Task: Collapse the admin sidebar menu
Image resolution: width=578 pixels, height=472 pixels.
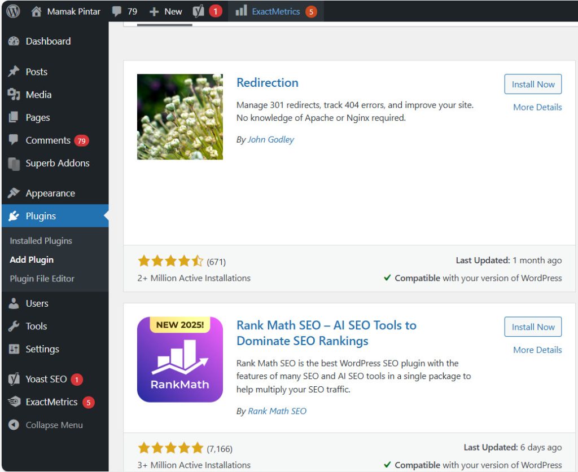Action: coord(54,425)
